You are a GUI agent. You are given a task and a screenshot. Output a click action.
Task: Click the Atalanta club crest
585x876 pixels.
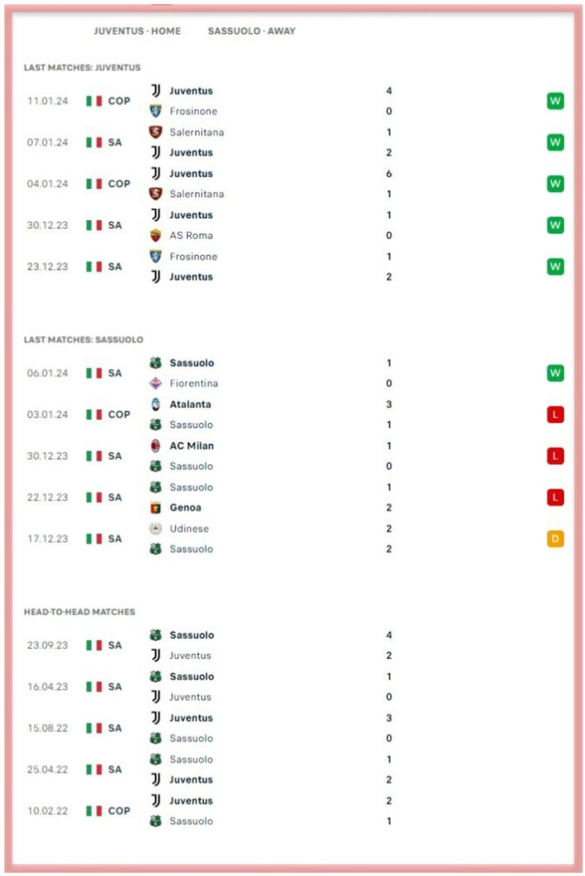[156, 404]
